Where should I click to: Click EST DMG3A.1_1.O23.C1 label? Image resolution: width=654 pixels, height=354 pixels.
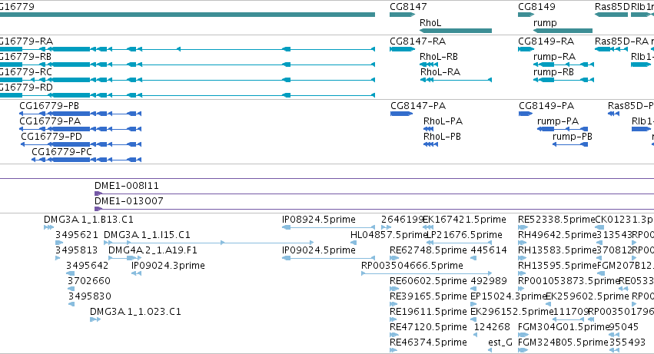click(135, 313)
